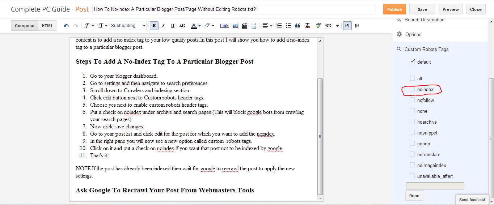Click the Link button in toolbar
494x205 pixels.
(224, 26)
